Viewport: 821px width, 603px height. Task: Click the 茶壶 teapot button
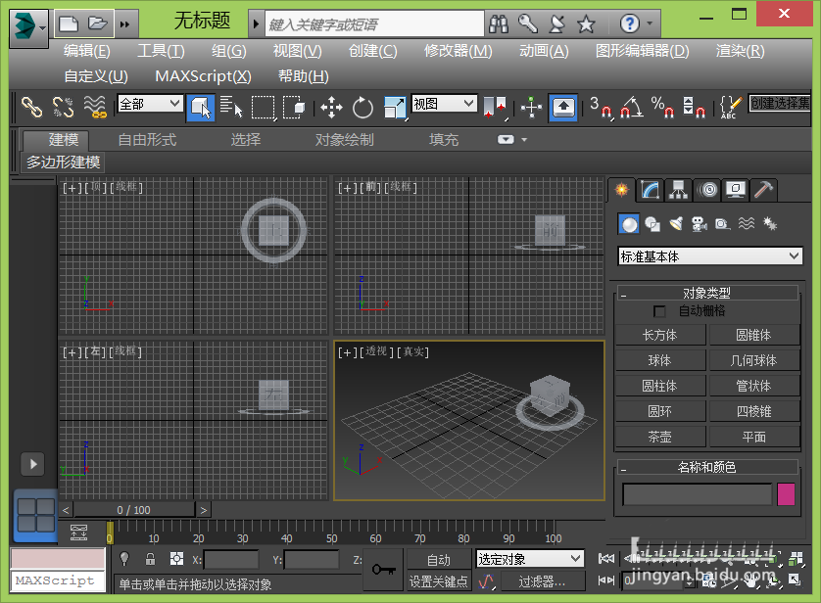[659, 437]
